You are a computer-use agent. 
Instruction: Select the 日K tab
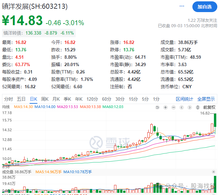tap(34, 99)
